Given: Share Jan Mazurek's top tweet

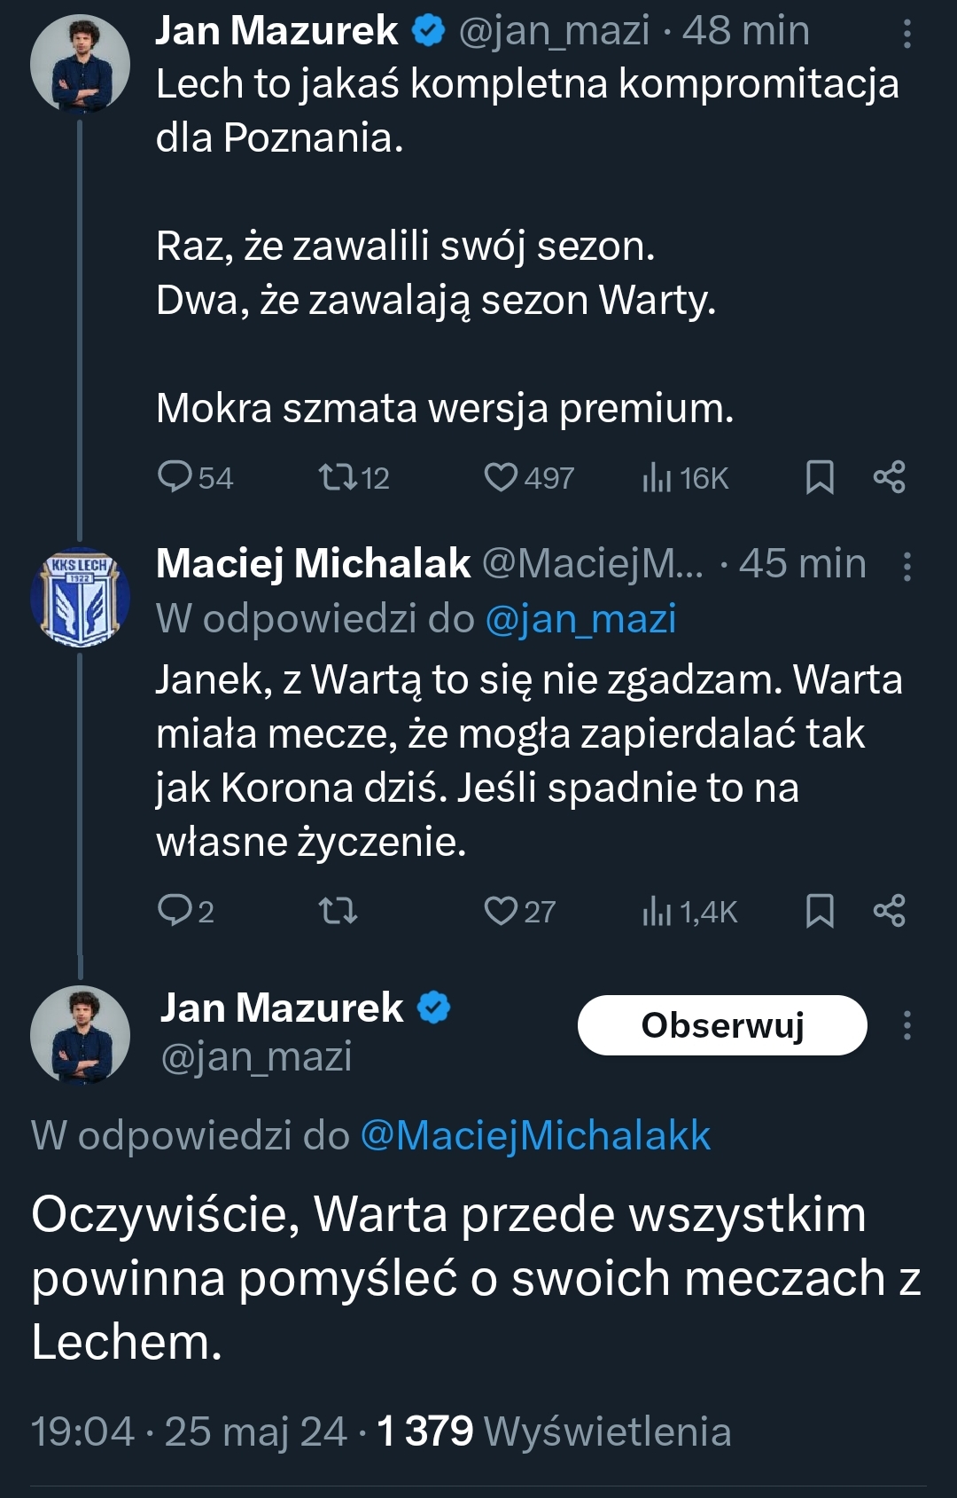Looking at the screenshot, I should point(889,477).
